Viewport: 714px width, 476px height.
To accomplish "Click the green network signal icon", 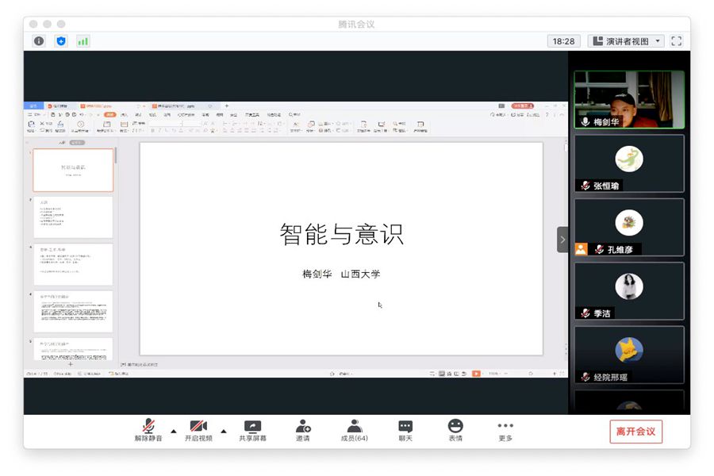I will click(x=83, y=41).
